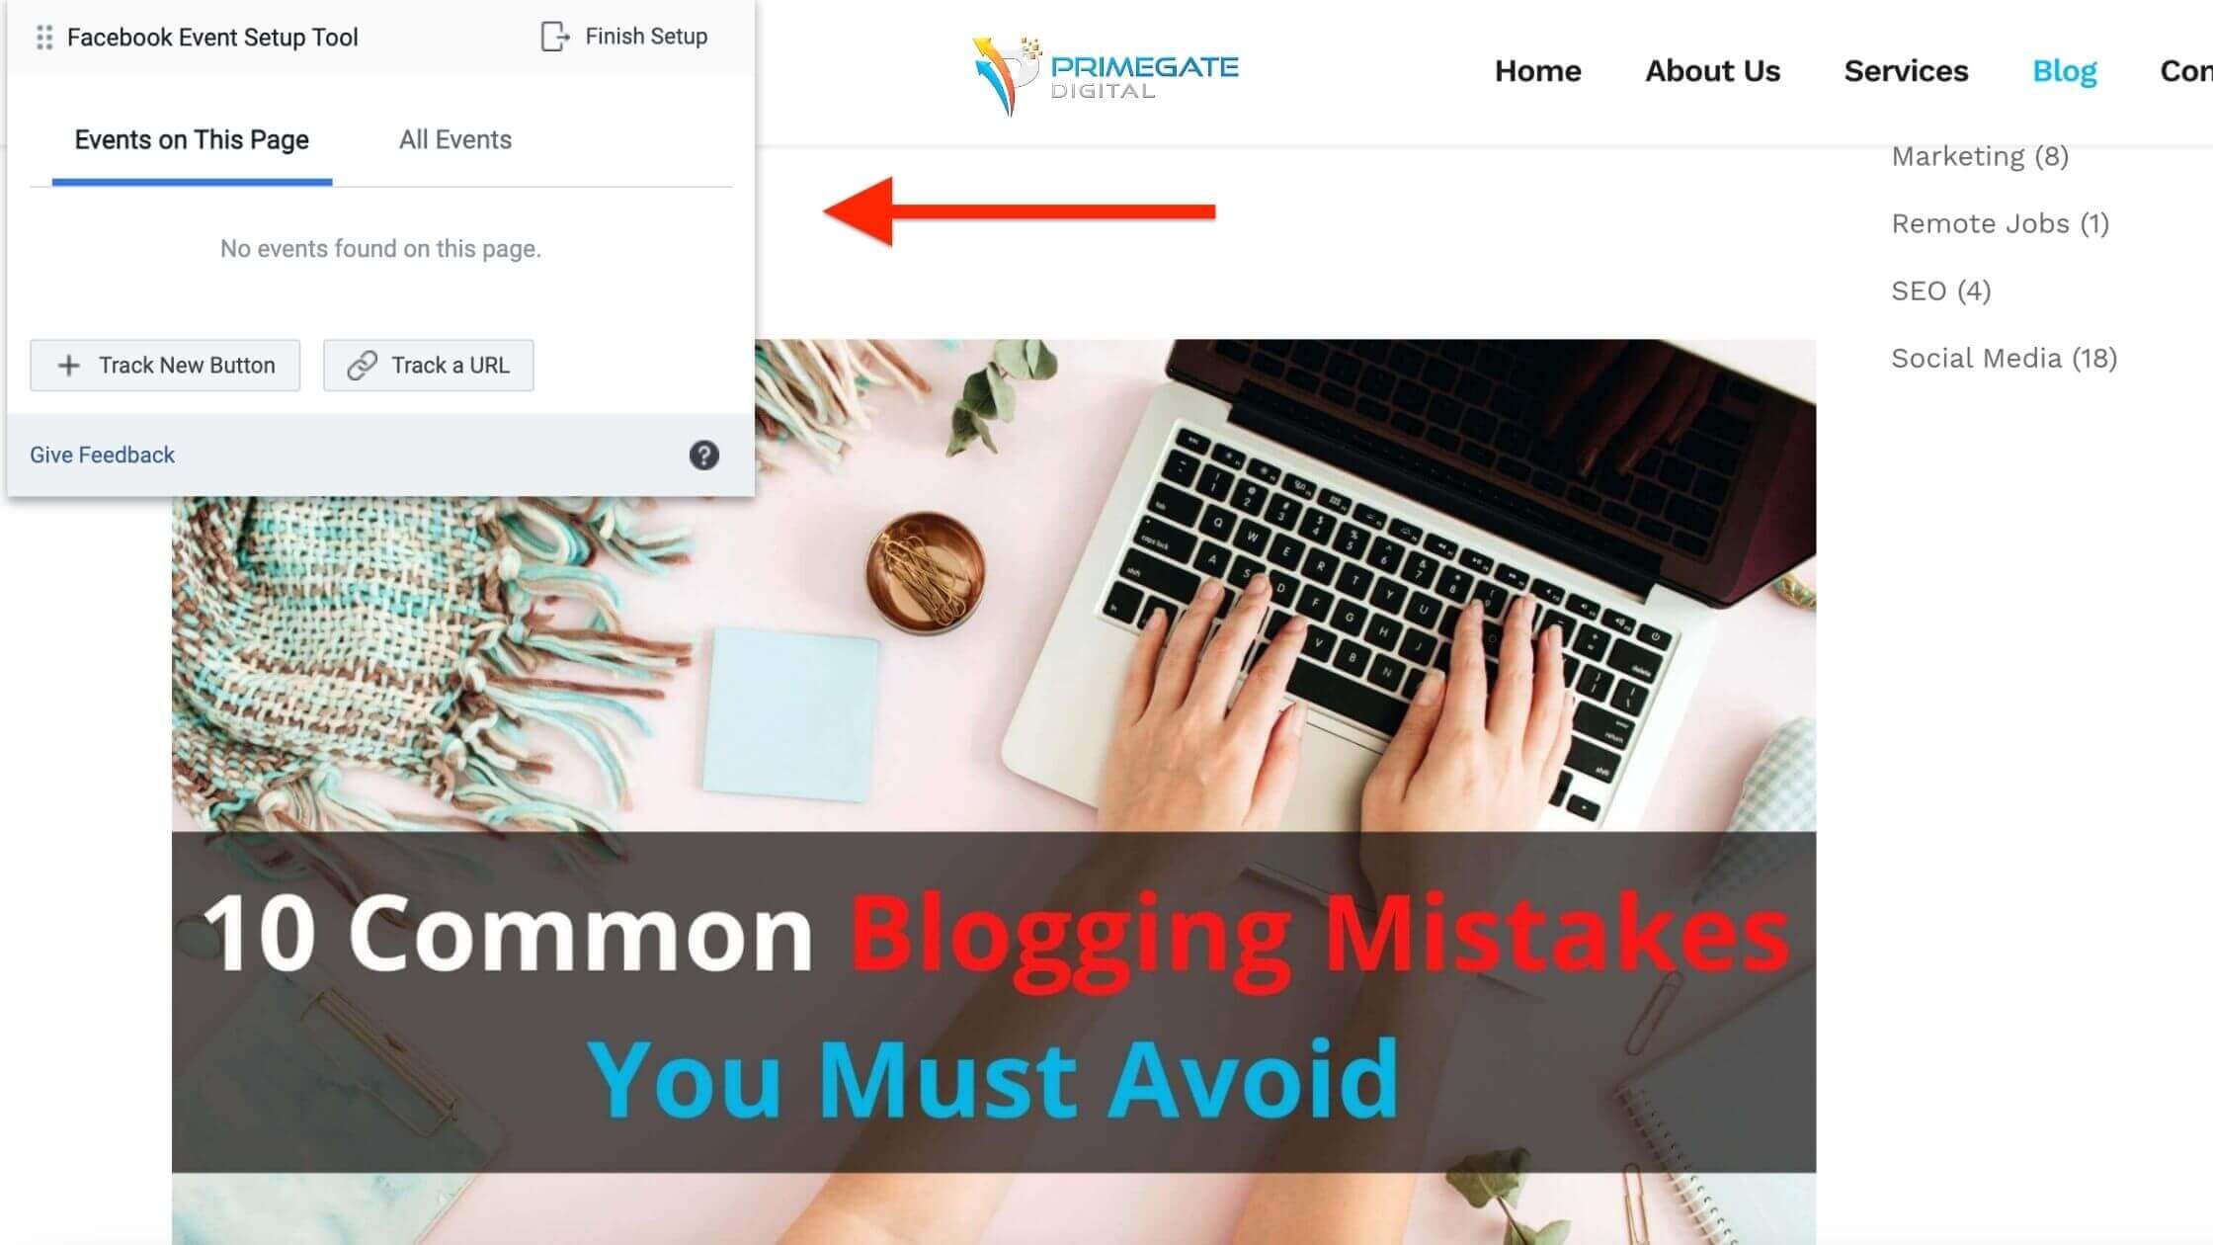Switch to the Events on This Page tab
Image resolution: width=2213 pixels, height=1245 pixels.
click(x=192, y=140)
